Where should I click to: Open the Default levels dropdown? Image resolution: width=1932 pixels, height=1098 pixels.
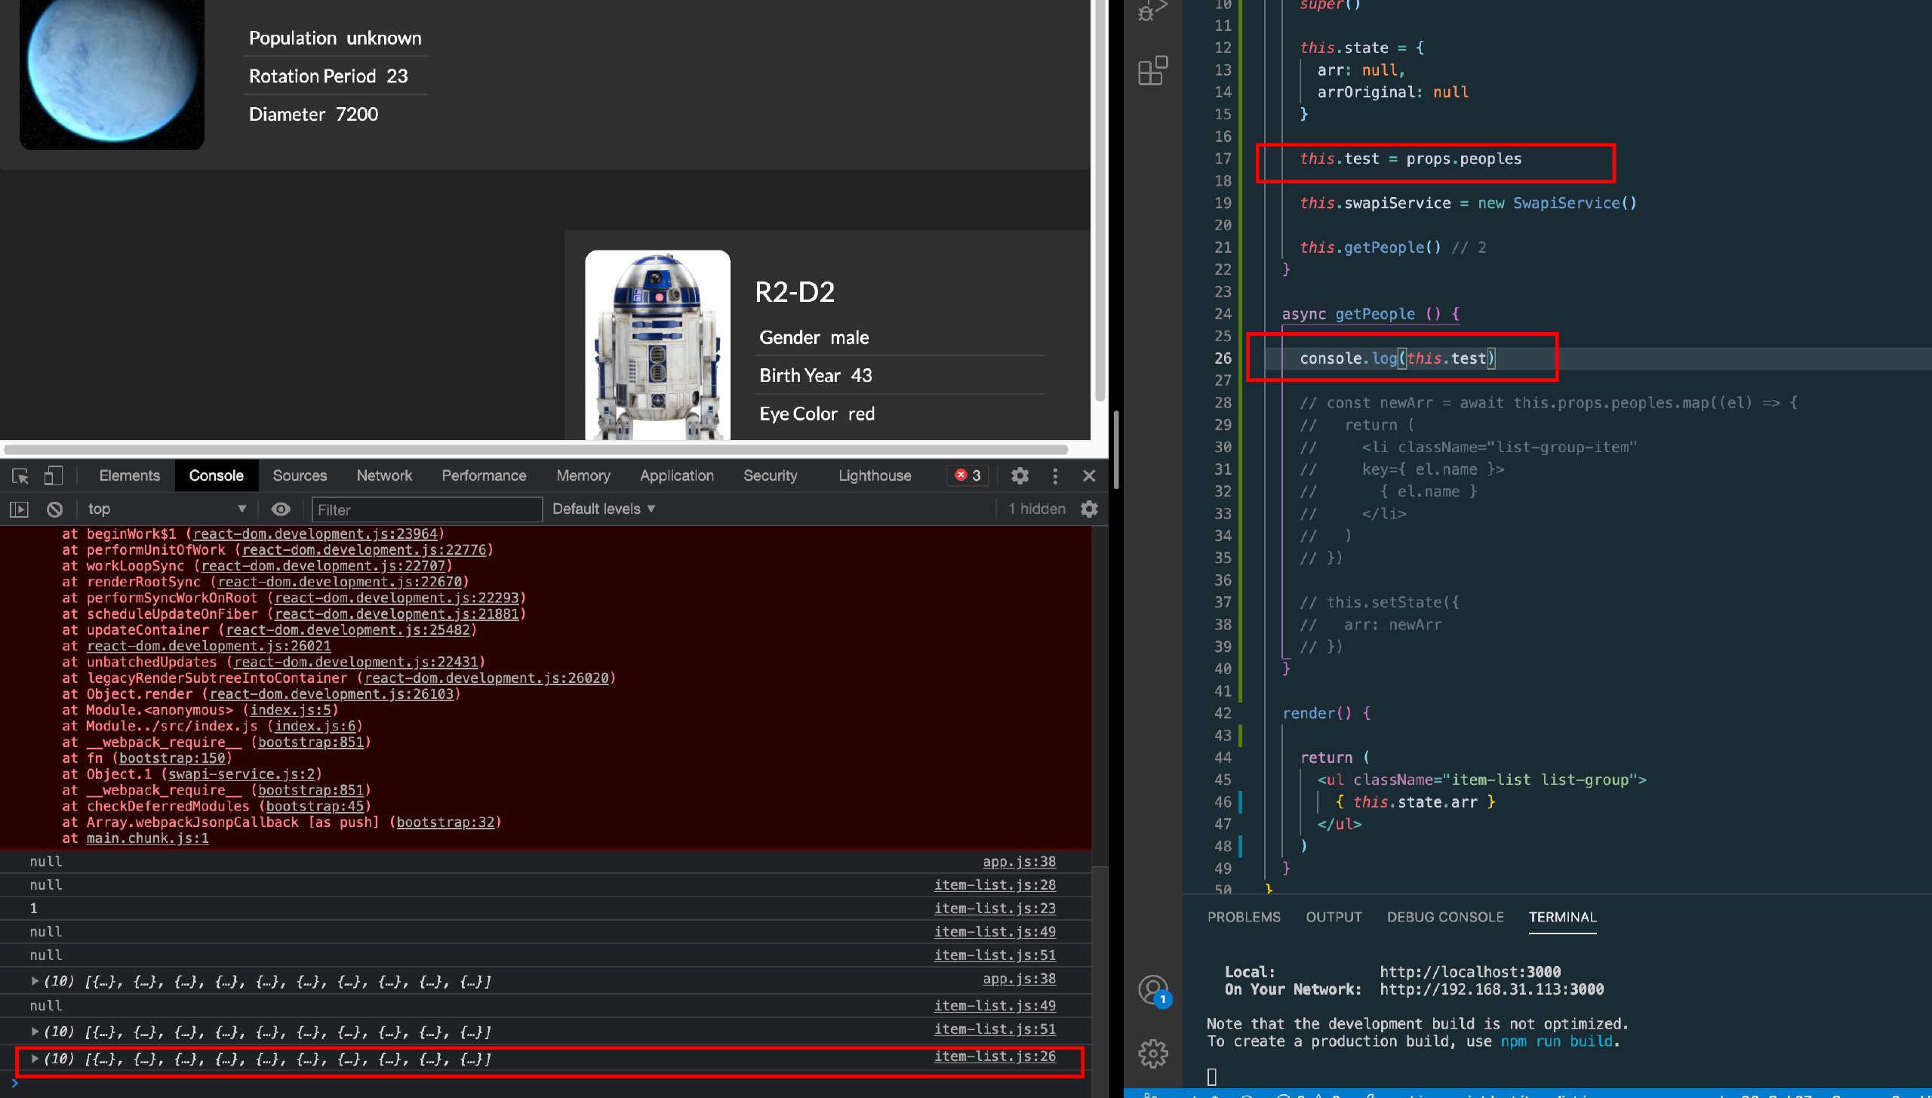pos(603,509)
